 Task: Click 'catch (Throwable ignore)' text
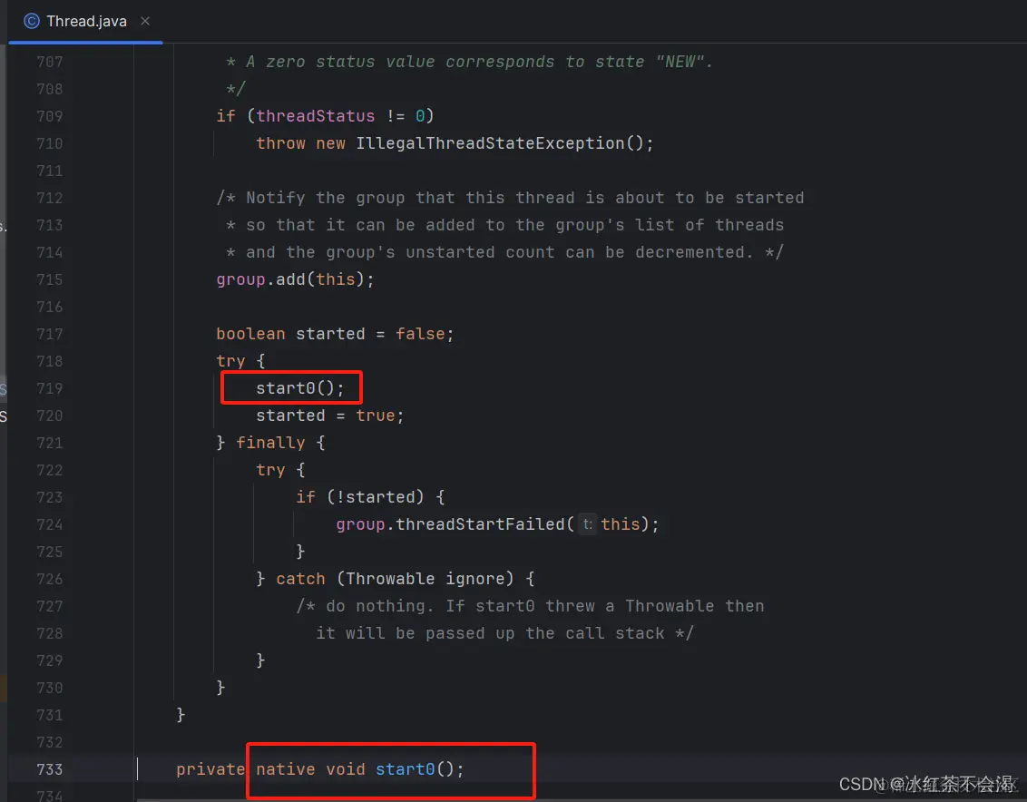[395, 579]
